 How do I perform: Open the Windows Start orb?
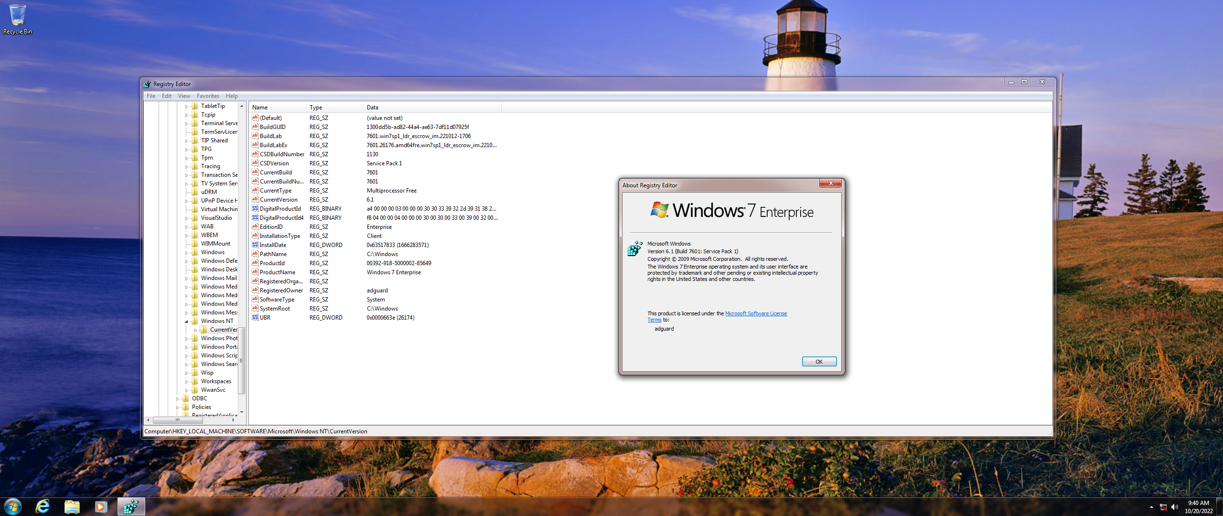point(13,506)
